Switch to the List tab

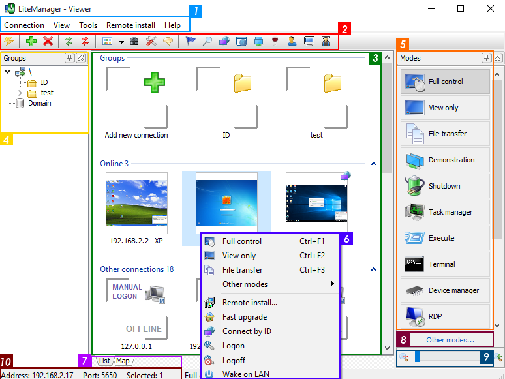[x=104, y=361]
